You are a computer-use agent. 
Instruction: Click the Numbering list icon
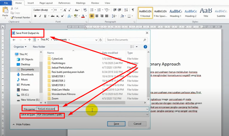pyautogui.click(x=99, y=10)
